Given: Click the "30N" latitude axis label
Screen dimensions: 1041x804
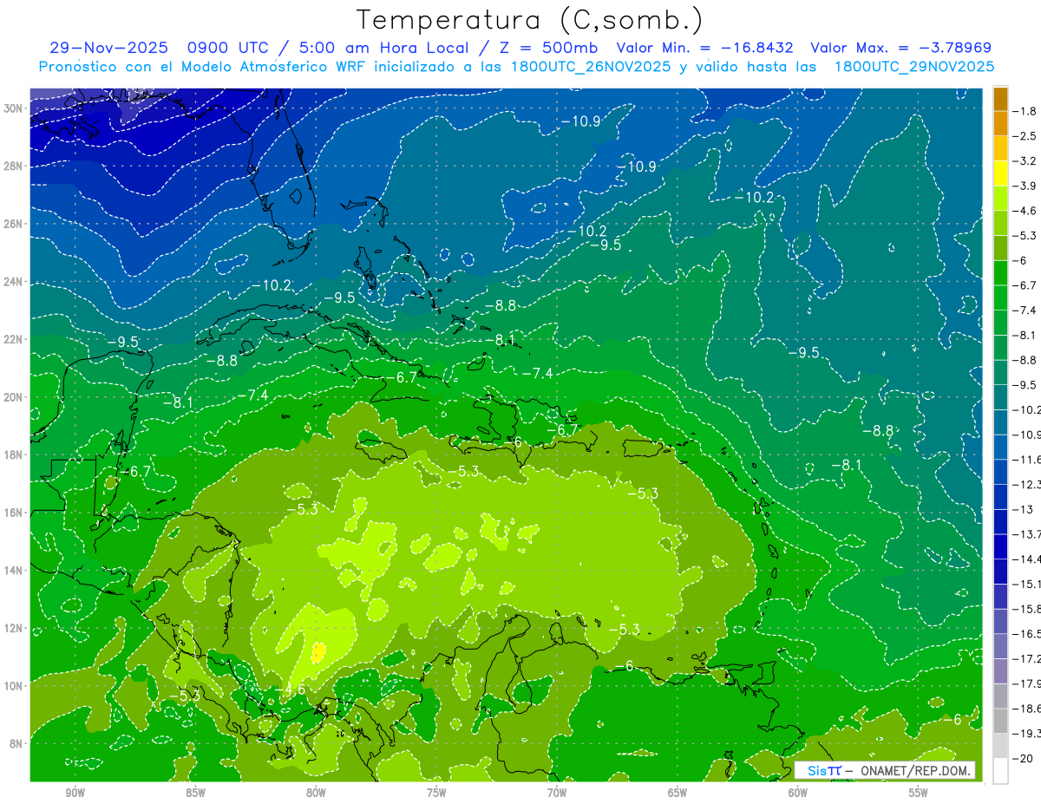Looking at the screenshot, I should pyautogui.click(x=14, y=108).
